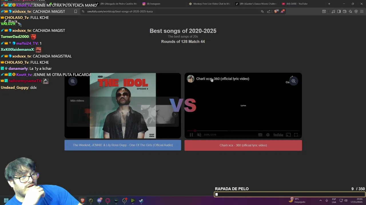This screenshot has width=366, height=205.
Task: Pause the Charli xcx video
Action: pos(191,135)
